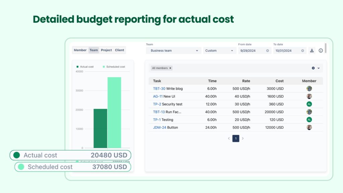
Task: Click the JDM-24 member avatar icon
Action: pos(309,127)
